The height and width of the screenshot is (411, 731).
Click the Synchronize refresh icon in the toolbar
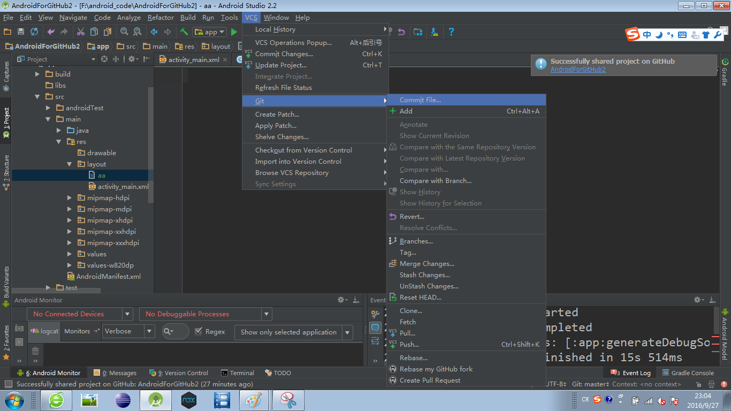tap(34, 32)
